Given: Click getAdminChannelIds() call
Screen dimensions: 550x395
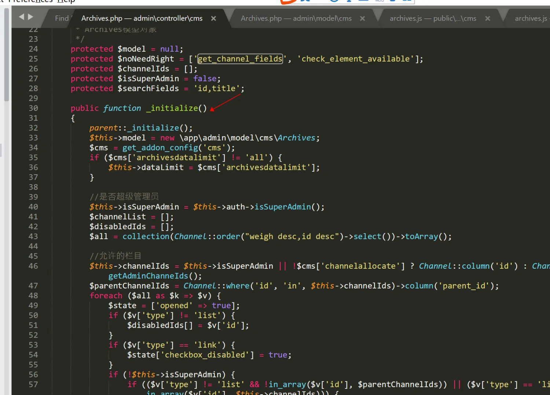Looking at the screenshot, I should [153, 276].
